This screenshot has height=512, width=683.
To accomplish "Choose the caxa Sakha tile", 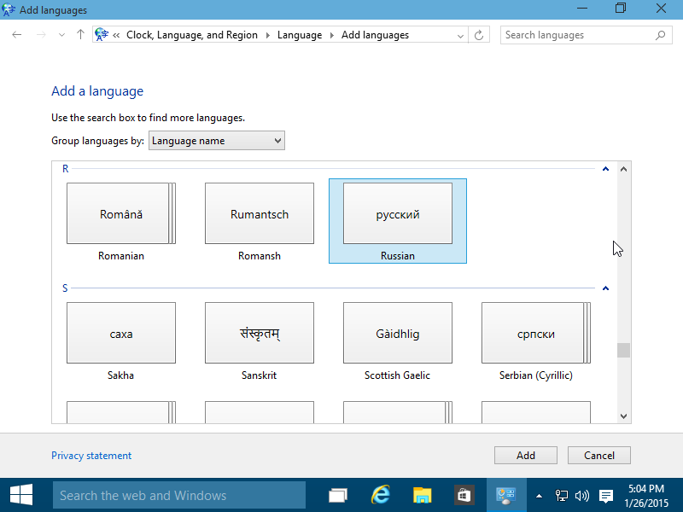I will click(121, 333).
